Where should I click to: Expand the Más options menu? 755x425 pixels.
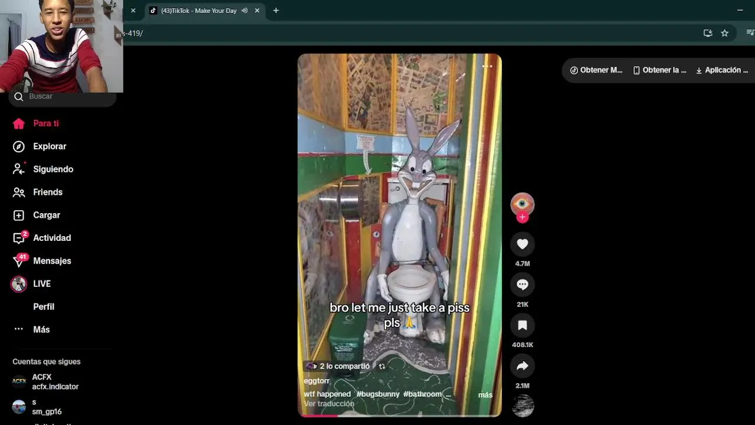(32, 329)
